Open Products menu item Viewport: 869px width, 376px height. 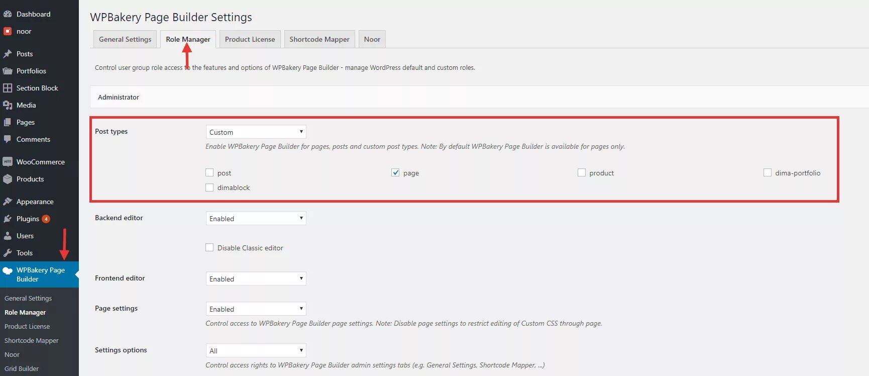point(30,179)
